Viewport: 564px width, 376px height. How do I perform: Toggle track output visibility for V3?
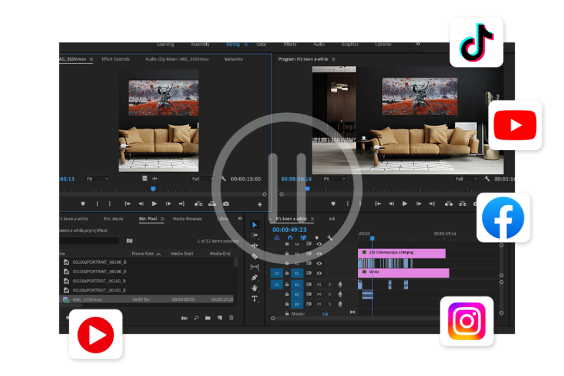320,254
